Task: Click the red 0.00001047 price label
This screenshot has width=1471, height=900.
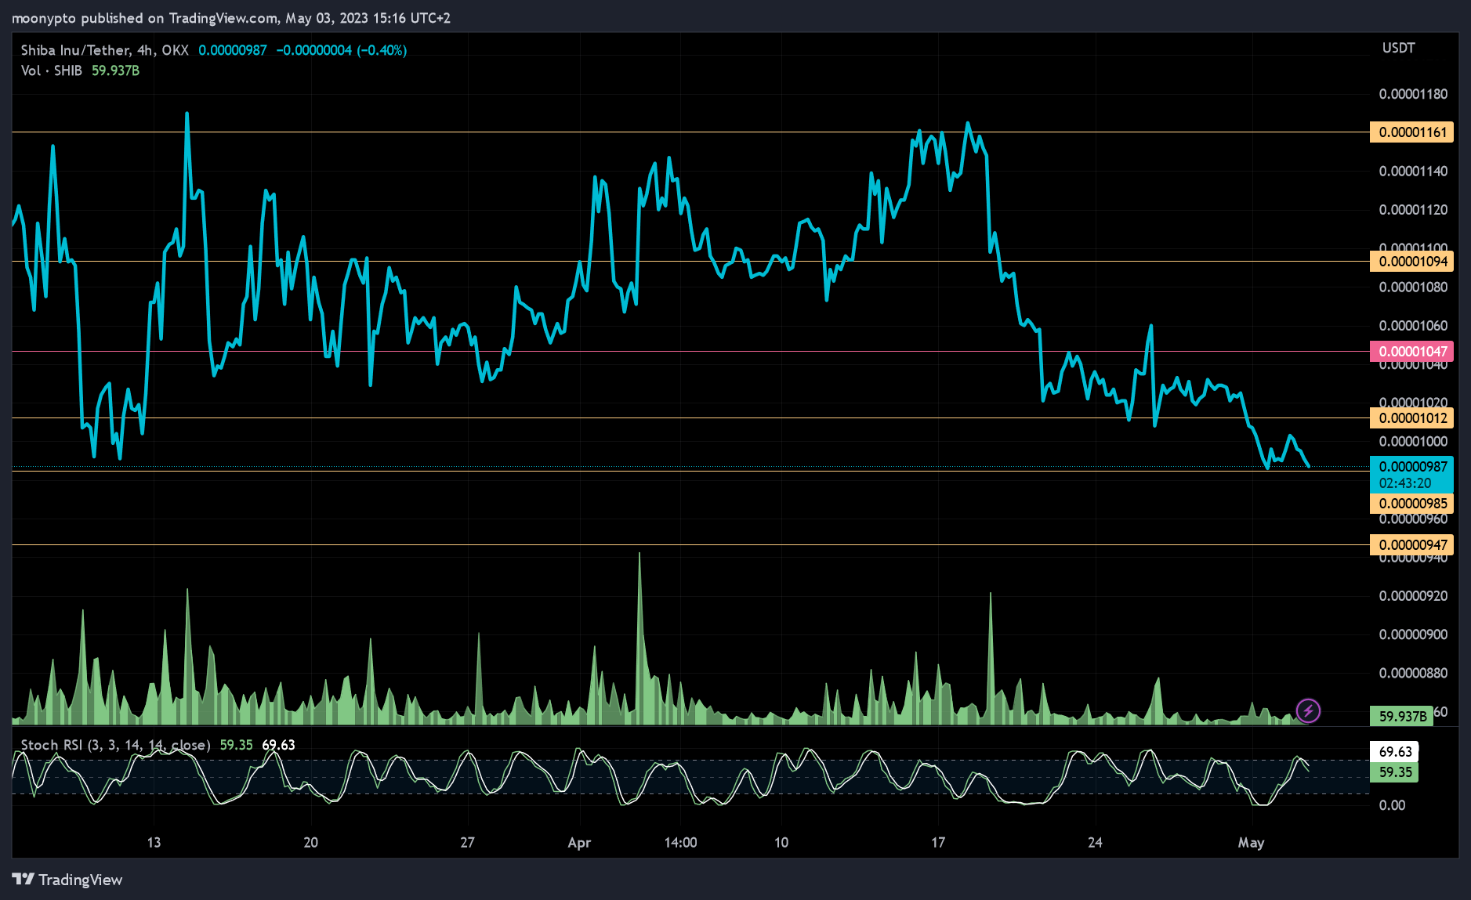Action: point(1411,351)
